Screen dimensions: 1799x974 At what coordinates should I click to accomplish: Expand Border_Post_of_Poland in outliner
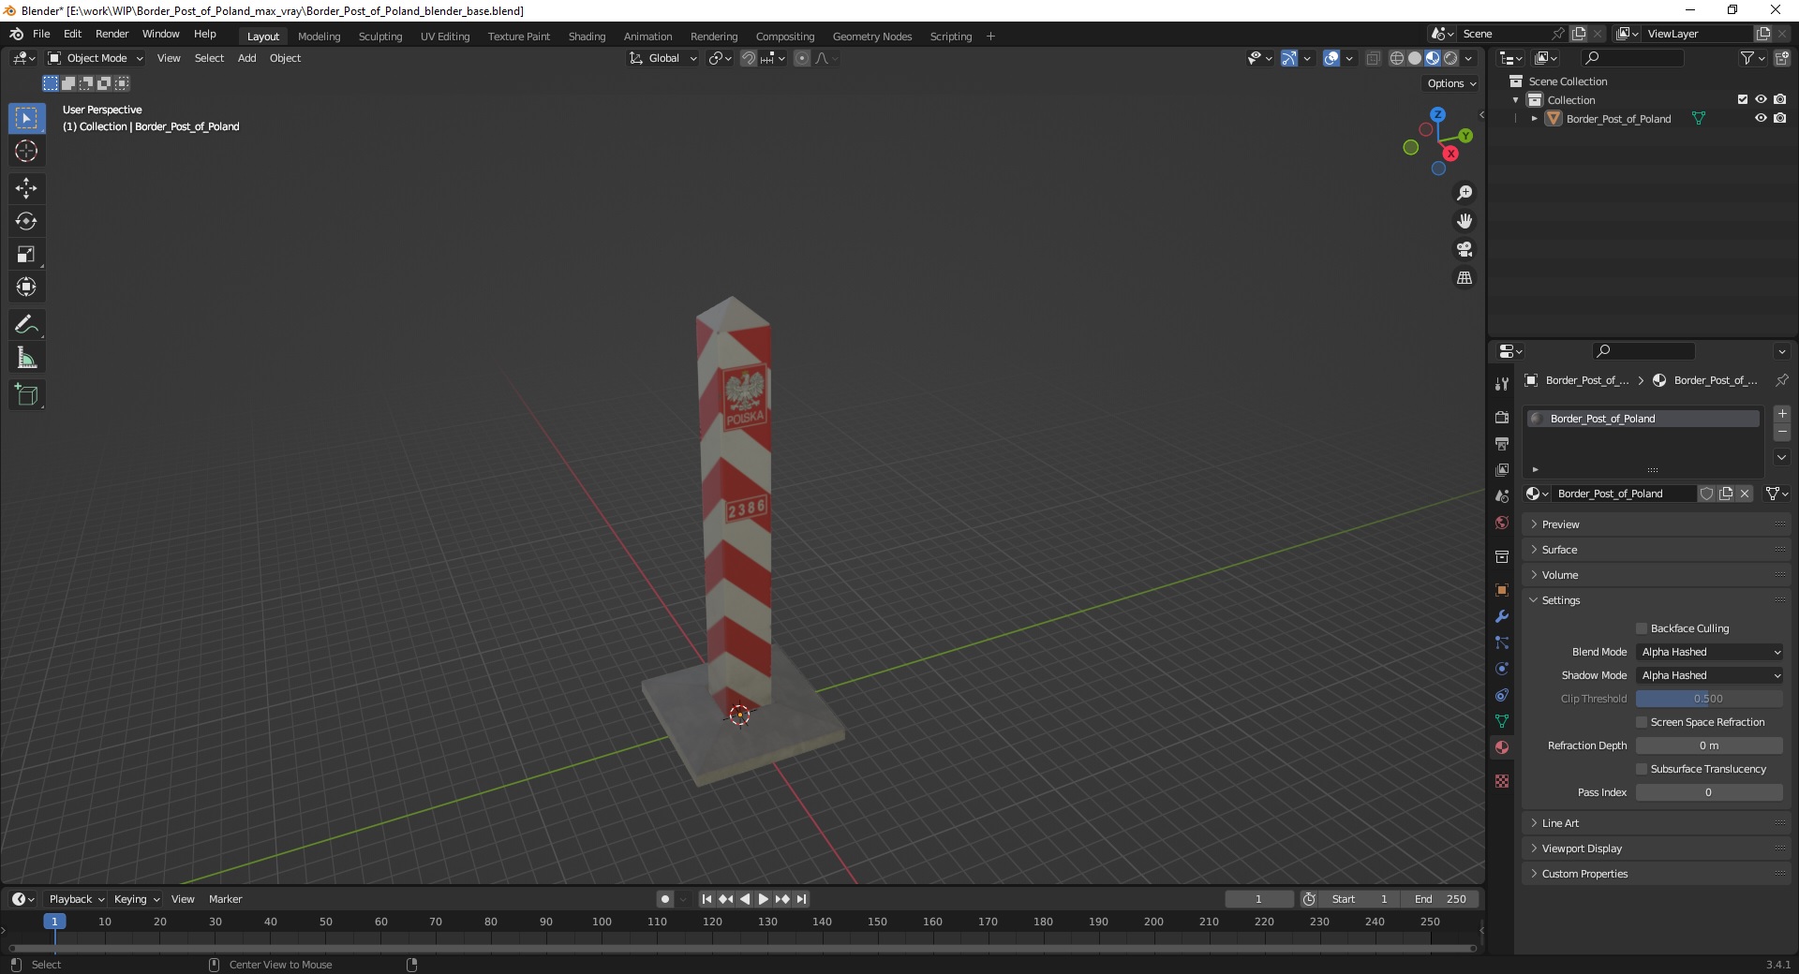1534,119
